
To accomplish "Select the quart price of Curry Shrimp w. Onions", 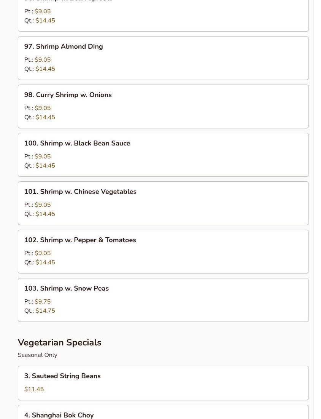I will click(45, 117).
